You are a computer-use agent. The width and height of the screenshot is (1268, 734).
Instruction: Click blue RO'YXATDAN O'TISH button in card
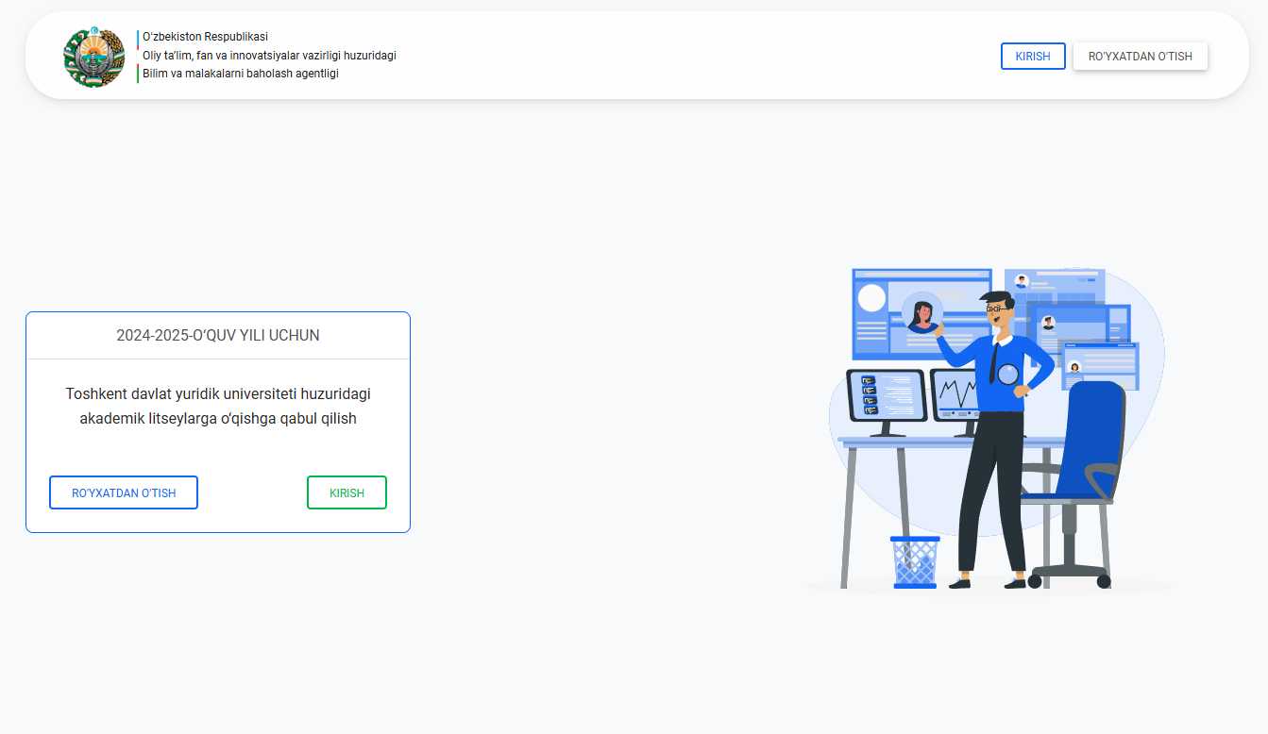point(124,492)
